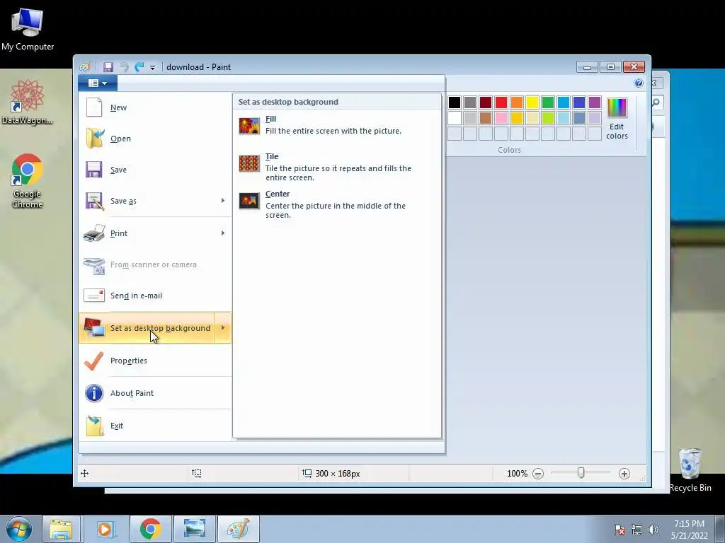Open the Edit colors button

point(617,119)
